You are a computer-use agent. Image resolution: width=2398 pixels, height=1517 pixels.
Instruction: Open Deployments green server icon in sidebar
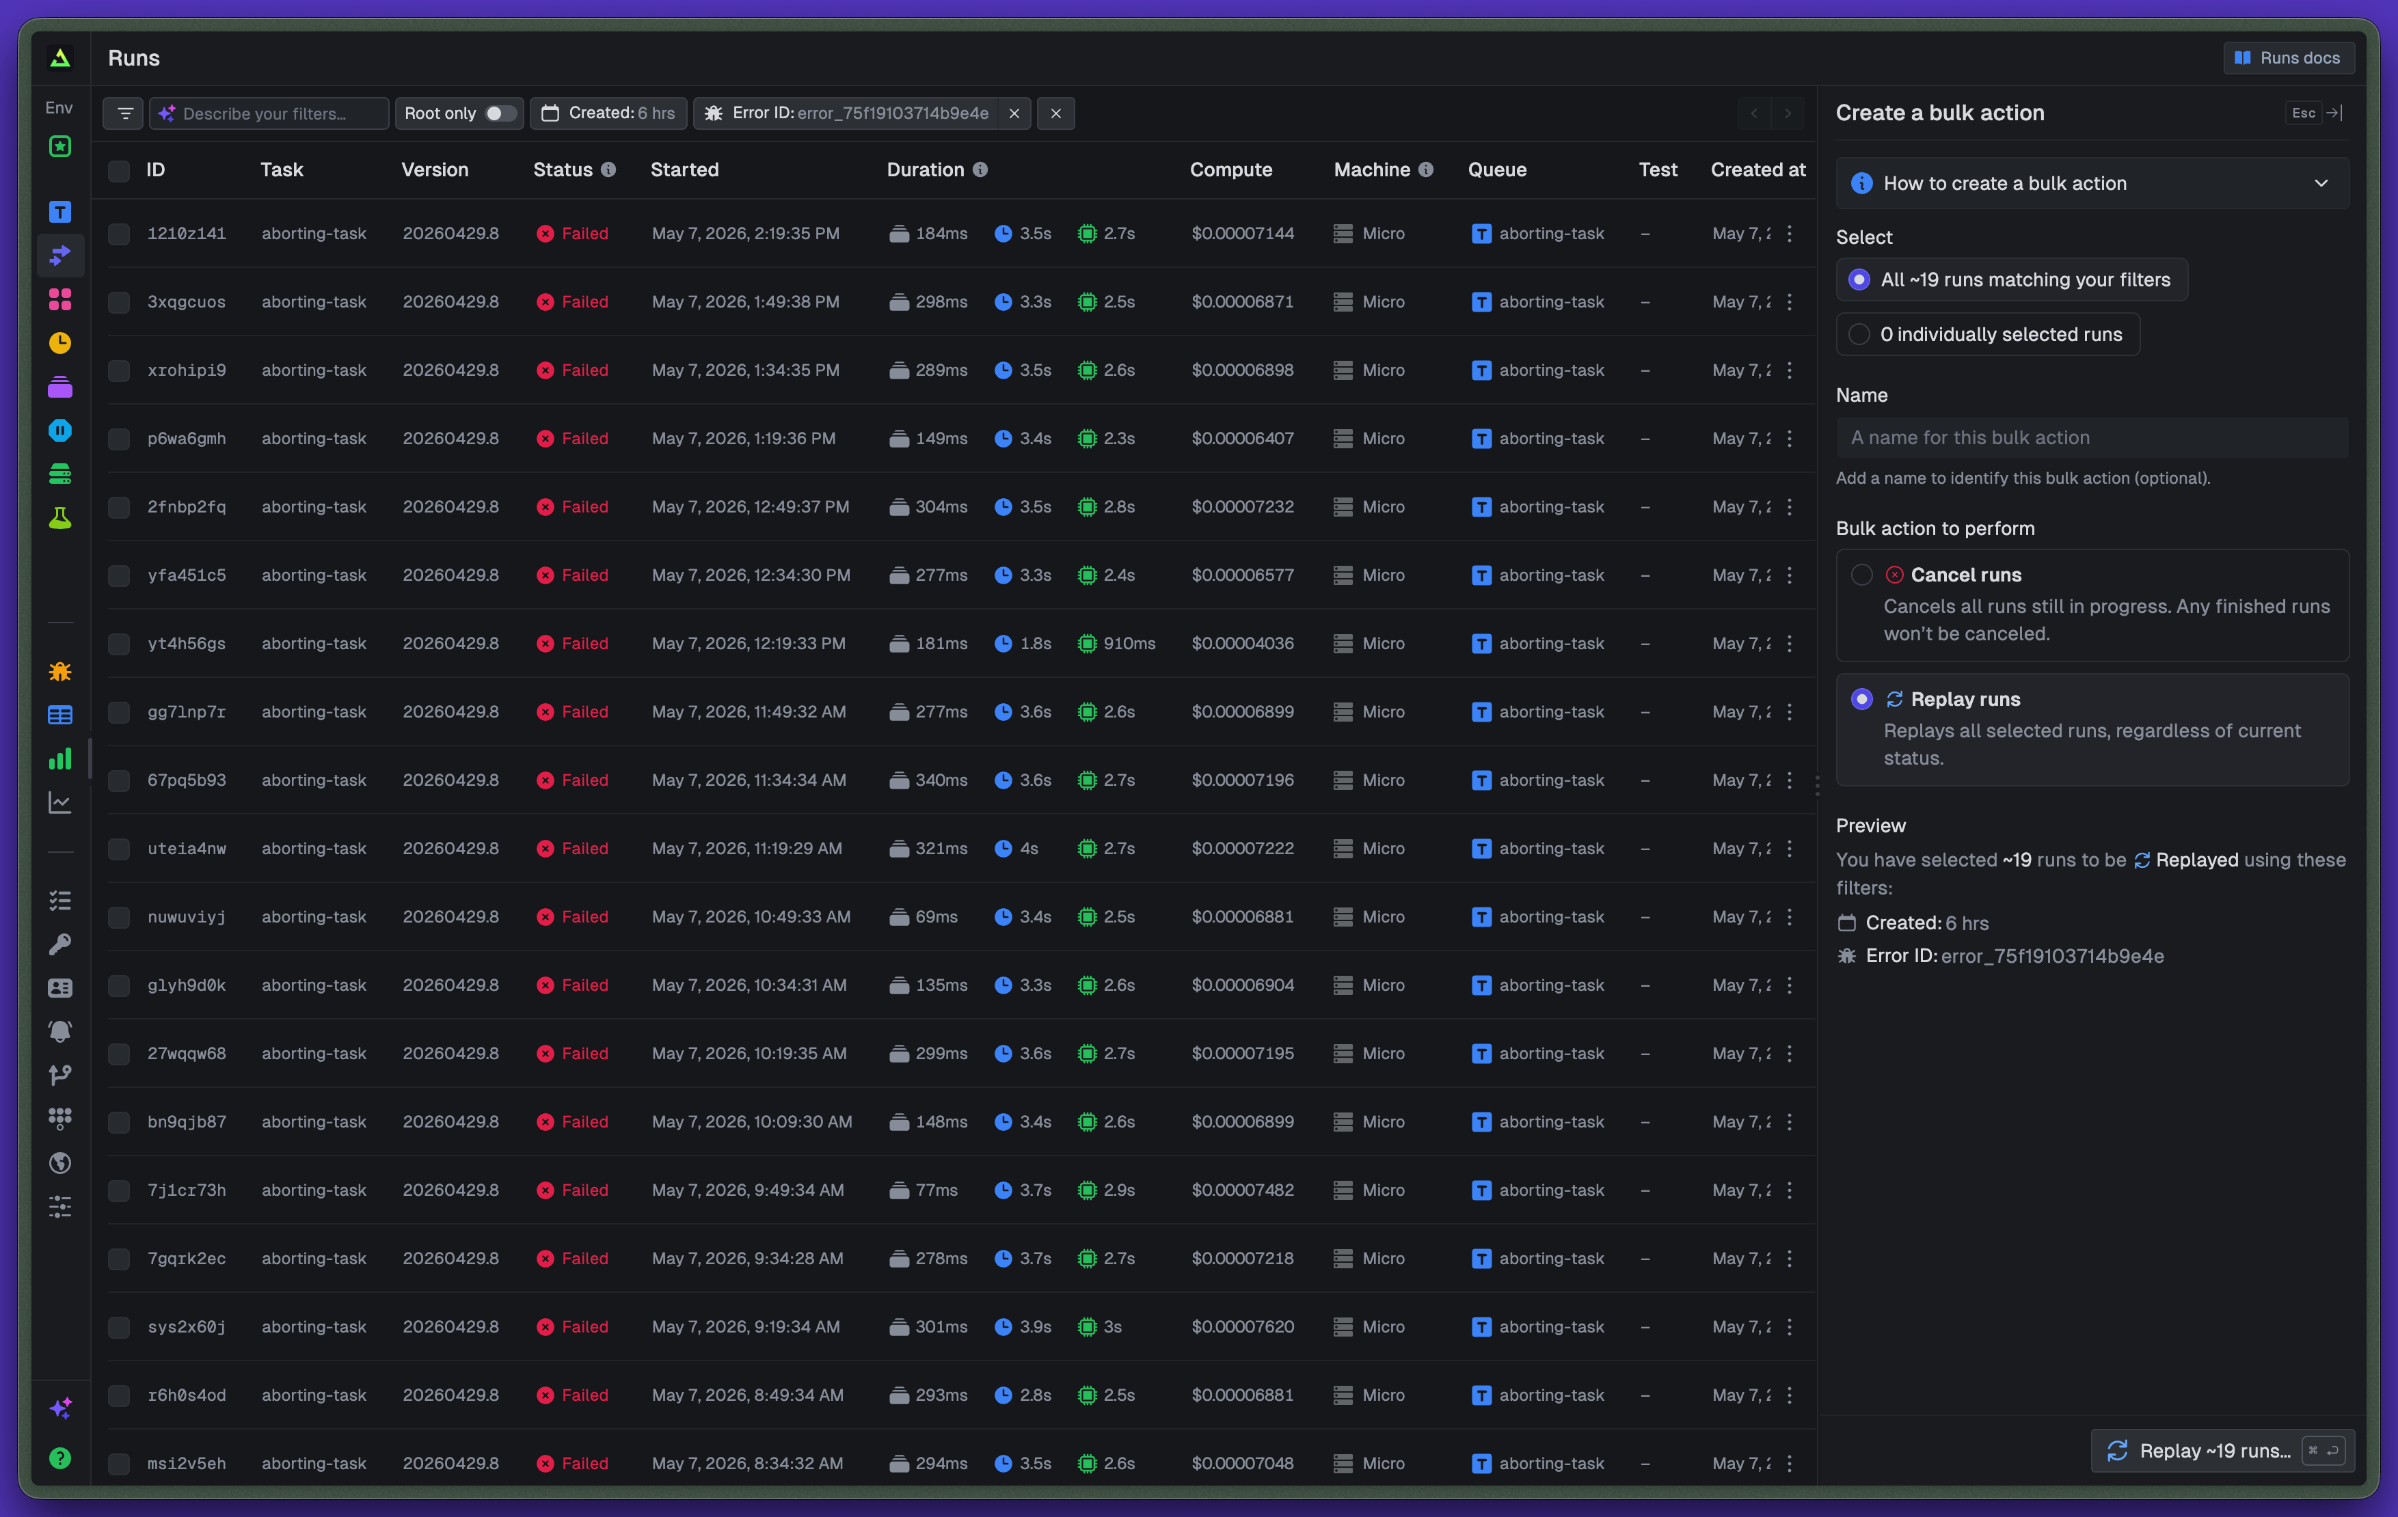click(59, 474)
